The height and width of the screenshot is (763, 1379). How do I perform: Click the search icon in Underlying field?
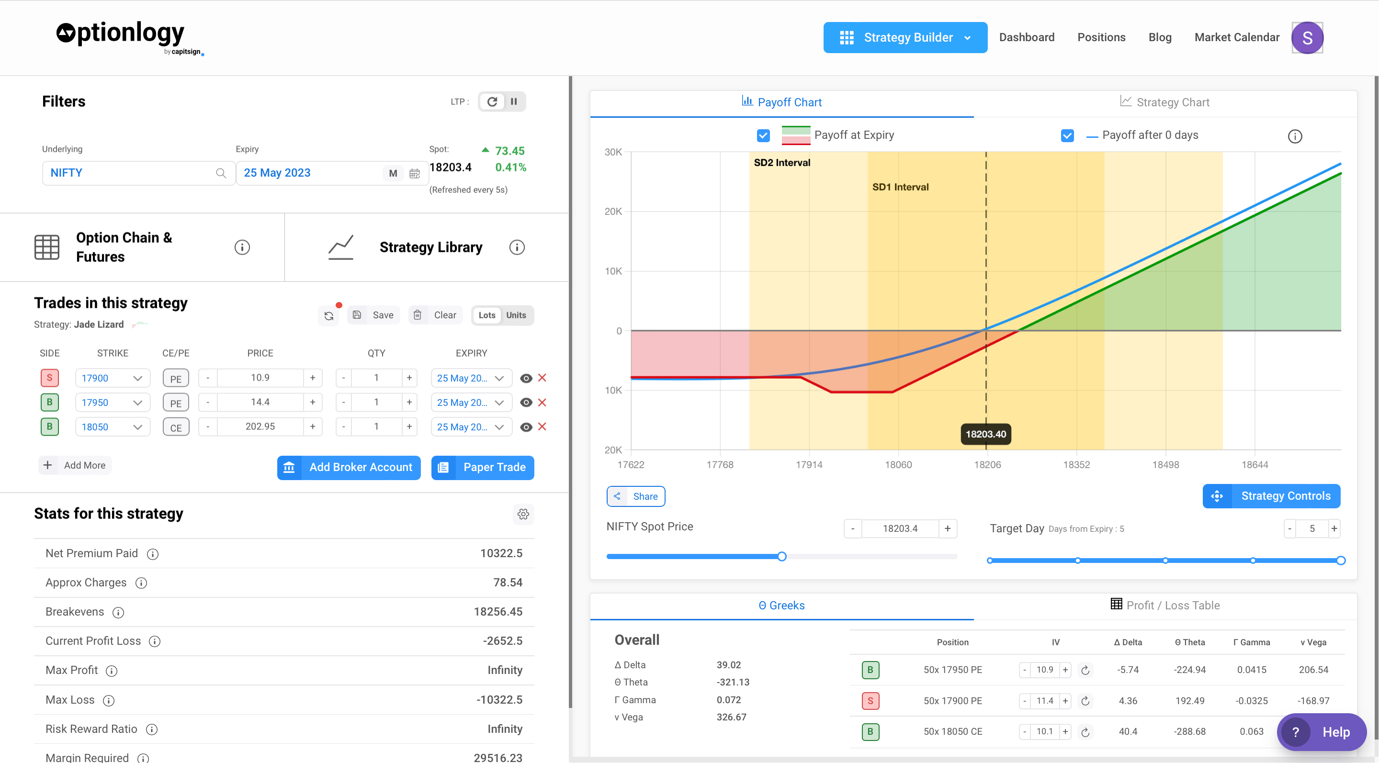pos(221,173)
